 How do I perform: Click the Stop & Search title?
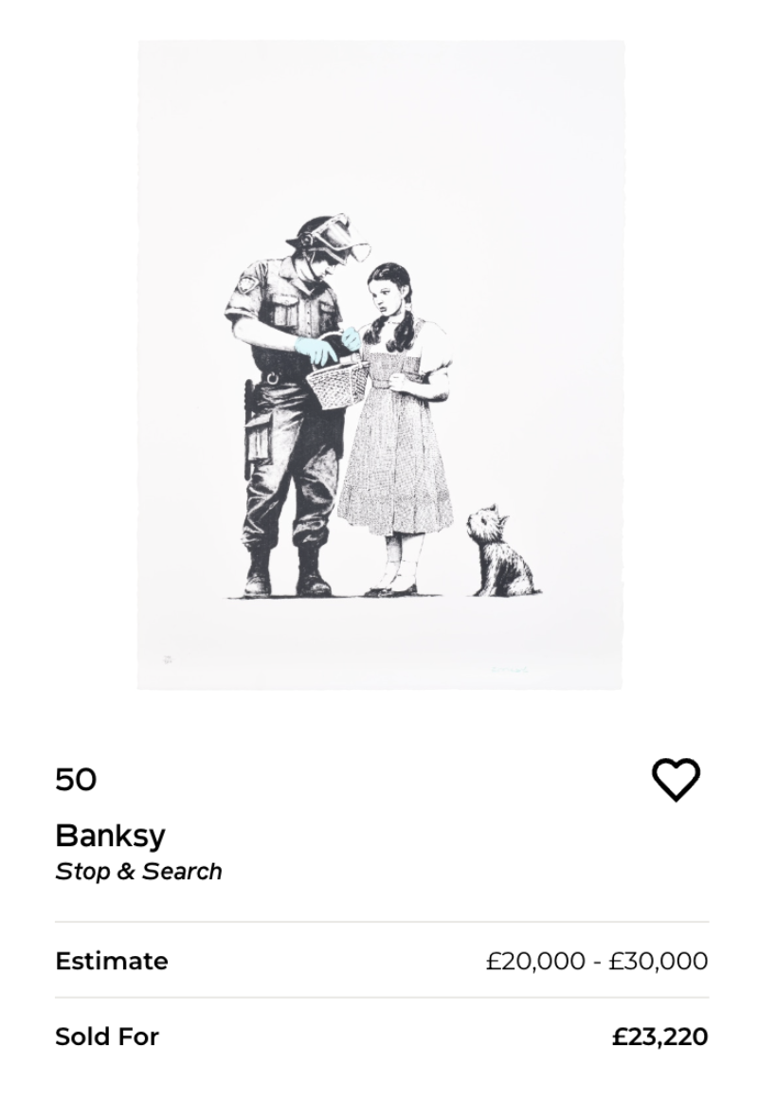[138, 872]
